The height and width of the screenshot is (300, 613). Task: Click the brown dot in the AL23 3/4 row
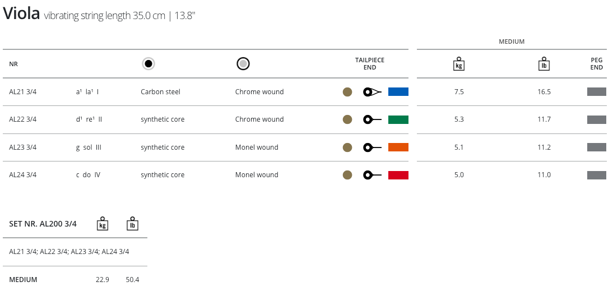347,147
